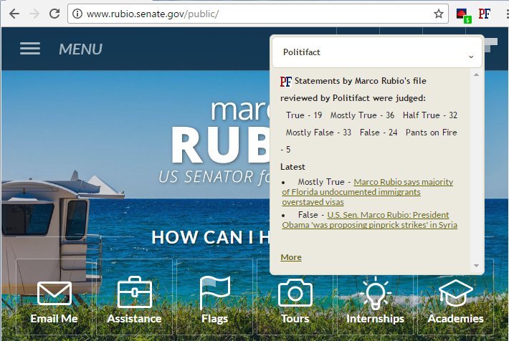509x341 pixels.
Task: Click the 'Pants on Fire' rating text
Action: click(x=432, y=133)
